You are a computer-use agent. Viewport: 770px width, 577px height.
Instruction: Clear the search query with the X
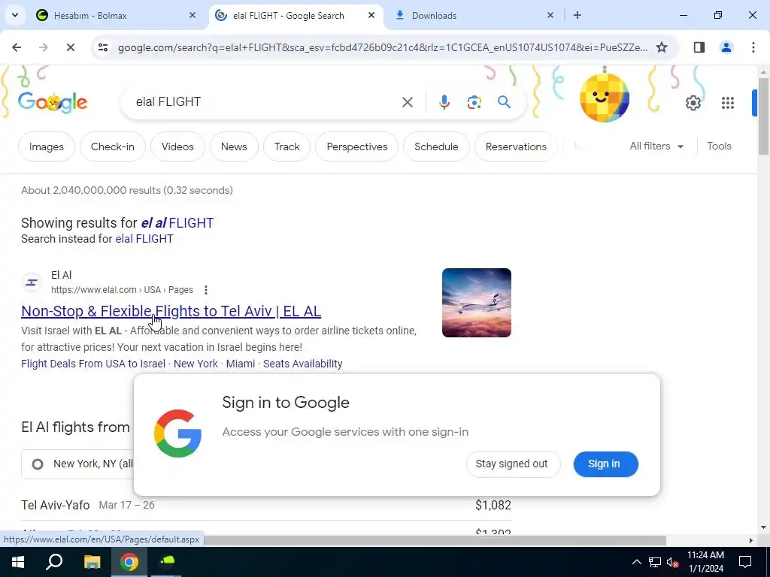tap(407, 102)
